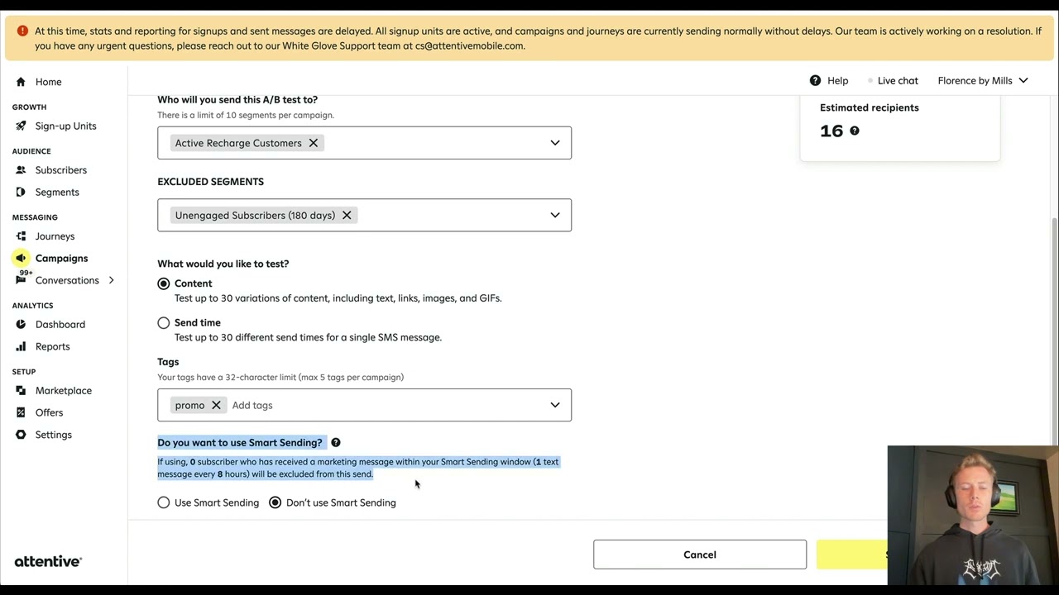The width and height of the screenshot is (1059, 595).
Task: Click the Settings gear icon
Action: tap(21, 435)
